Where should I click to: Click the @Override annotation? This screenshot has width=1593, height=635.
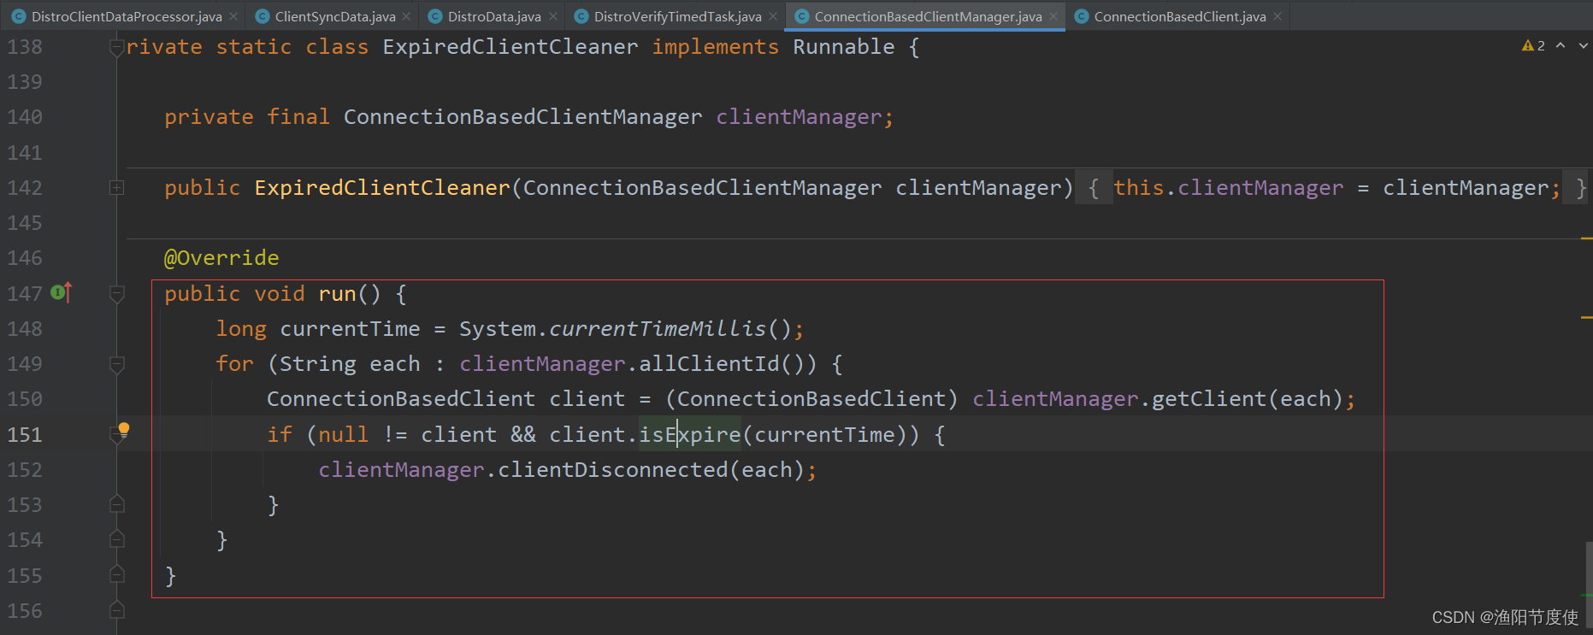pos(221,257)
